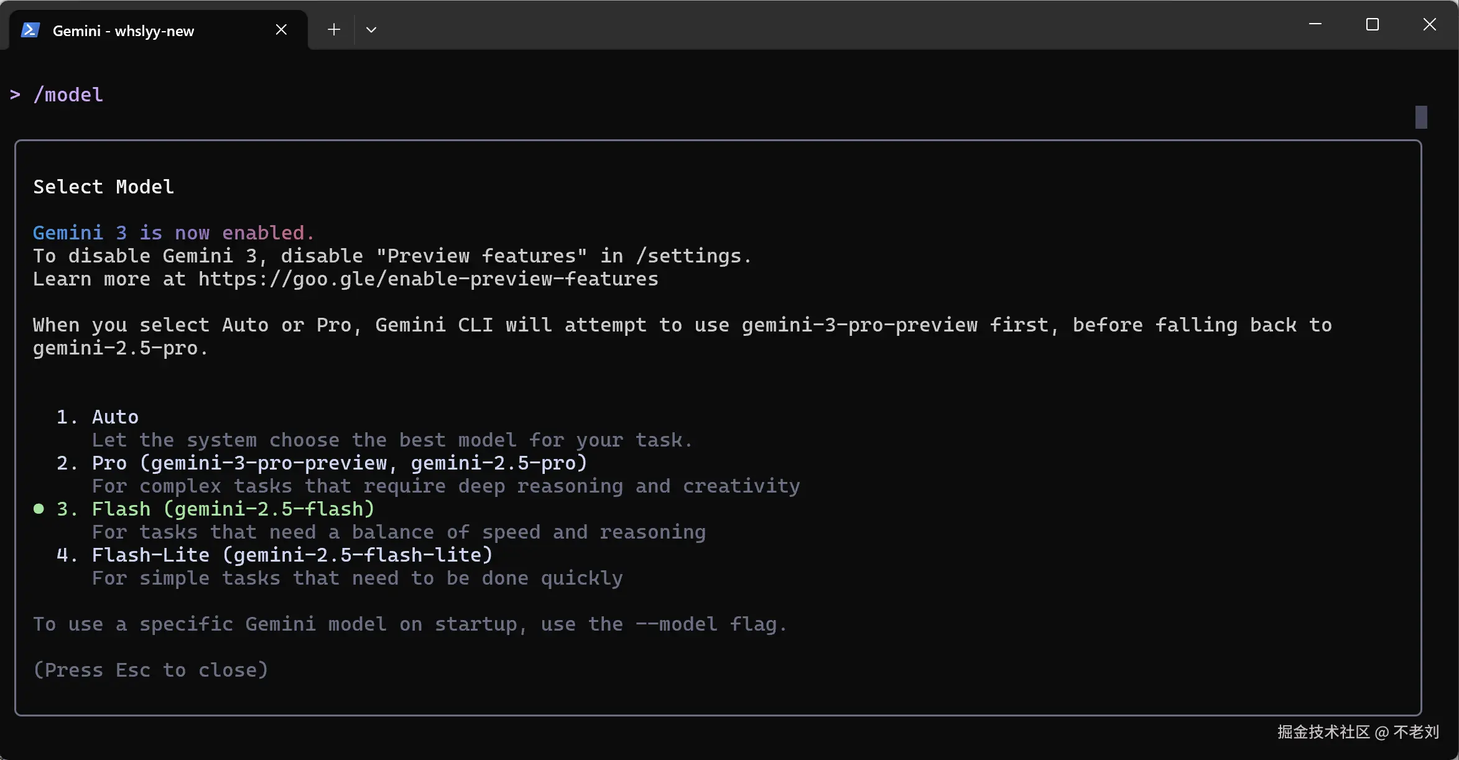Minimize the terminal window

1315,24
